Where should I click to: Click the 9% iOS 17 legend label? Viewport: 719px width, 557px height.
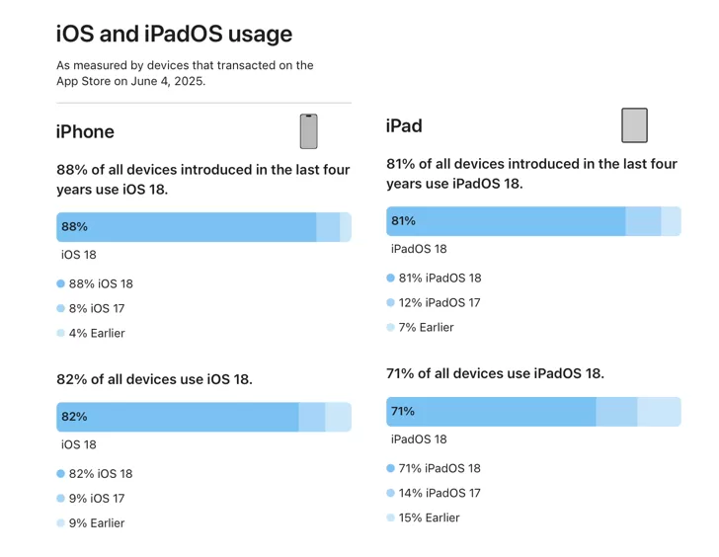[97, 499]
